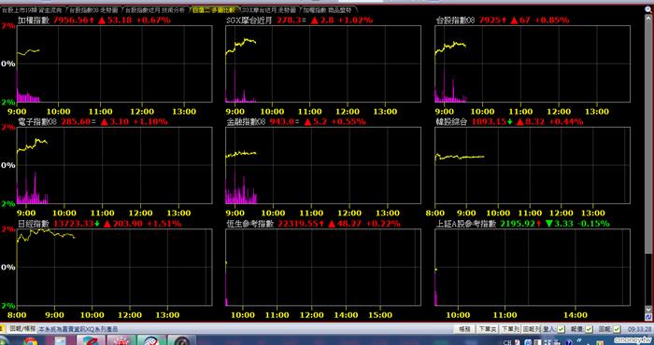Click the 韓股綜合 chart title

[x=452, y=121]
